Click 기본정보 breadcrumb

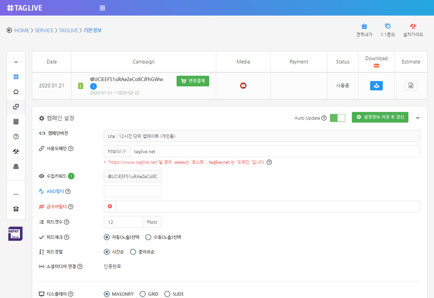92,30
